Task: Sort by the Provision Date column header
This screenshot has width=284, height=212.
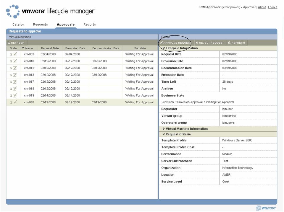Action: coord(75,48)
